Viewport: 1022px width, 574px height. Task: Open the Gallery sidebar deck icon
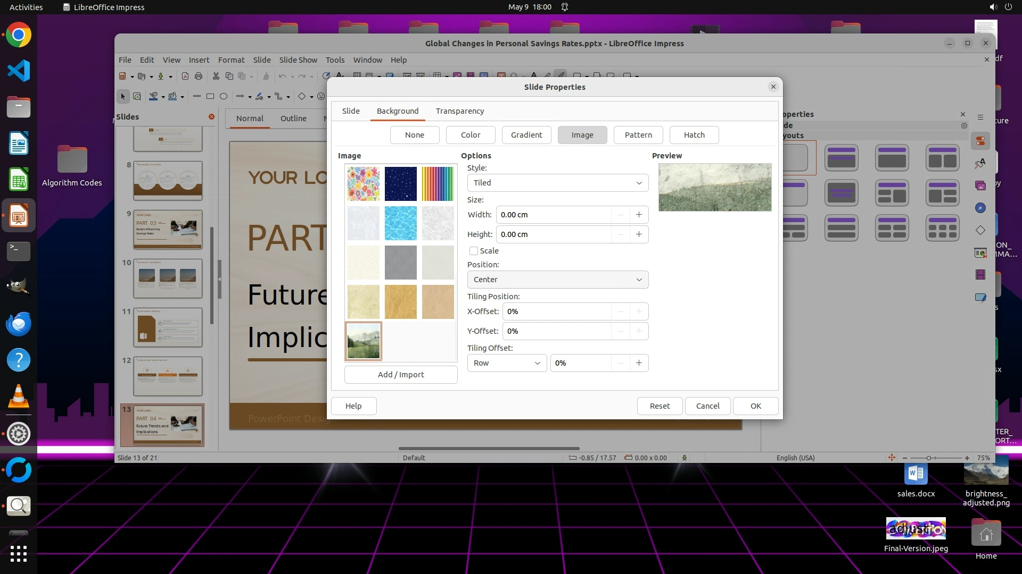(x=980, y=185)
